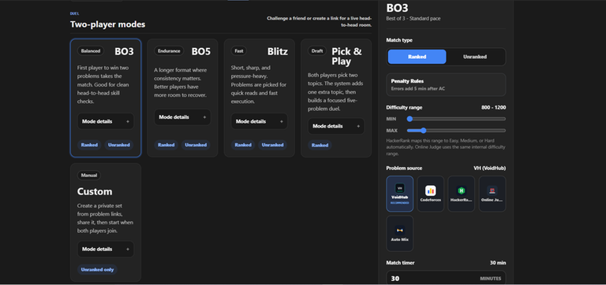Click the Draft badge on Pick & Play card
606x285 pixels.
317,51
